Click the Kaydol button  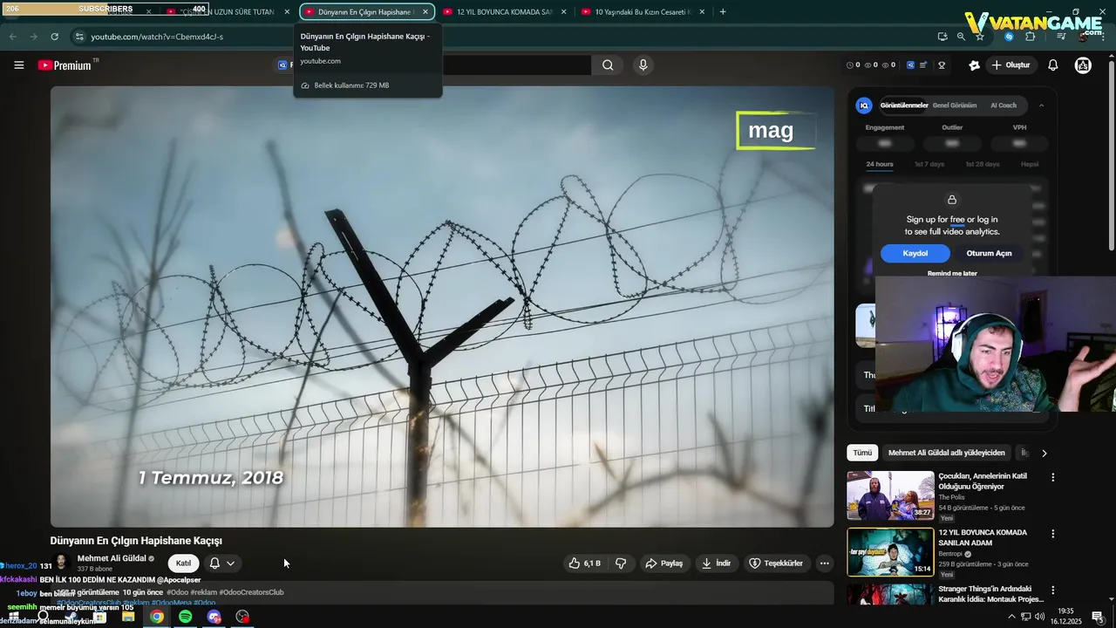(x=915, y=253)
